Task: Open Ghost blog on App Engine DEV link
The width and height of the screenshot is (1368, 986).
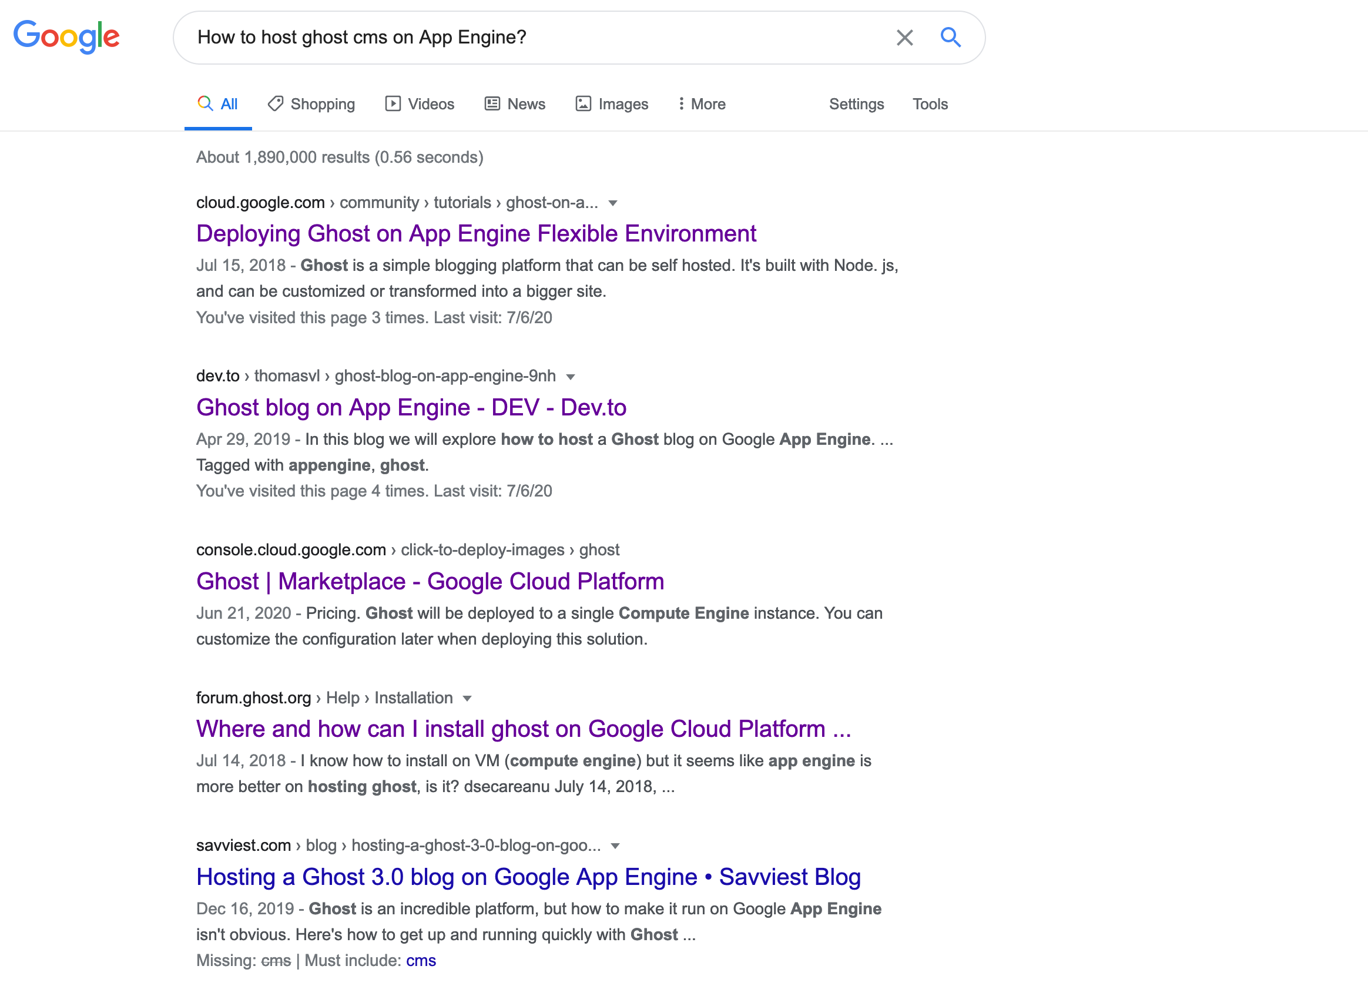Action: click(x=411, y=408)
